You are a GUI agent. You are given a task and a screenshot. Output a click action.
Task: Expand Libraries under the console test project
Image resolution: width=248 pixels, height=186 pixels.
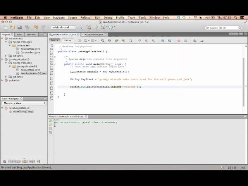click(x=6, y=56)
